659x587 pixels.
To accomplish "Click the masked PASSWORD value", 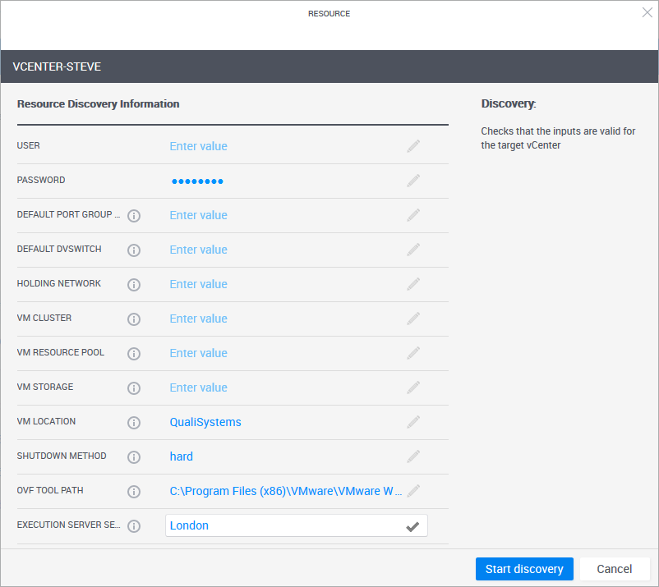I will click(x=197, y=181).
